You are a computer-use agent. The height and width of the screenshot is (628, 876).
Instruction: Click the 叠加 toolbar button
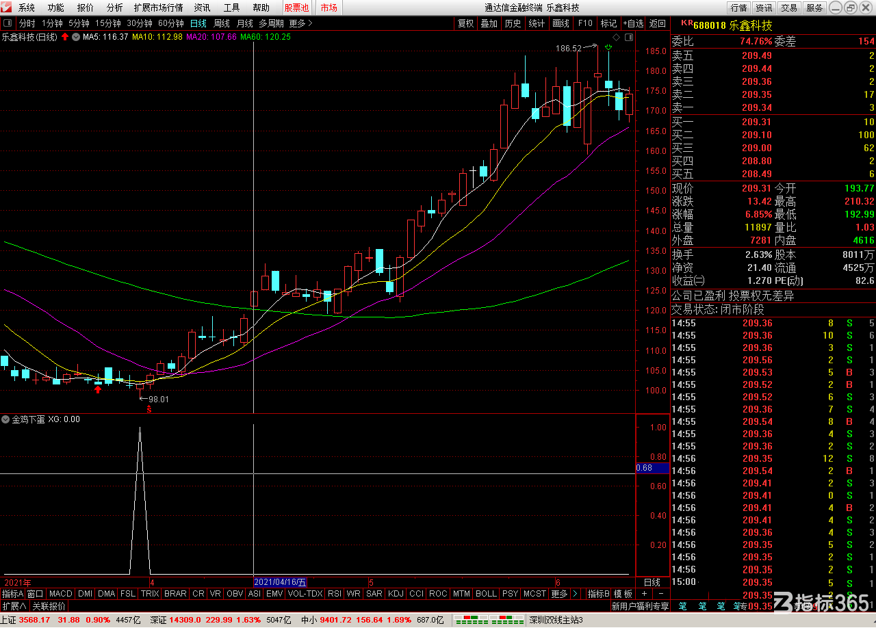pyautogui.click(x=489, y=23)
